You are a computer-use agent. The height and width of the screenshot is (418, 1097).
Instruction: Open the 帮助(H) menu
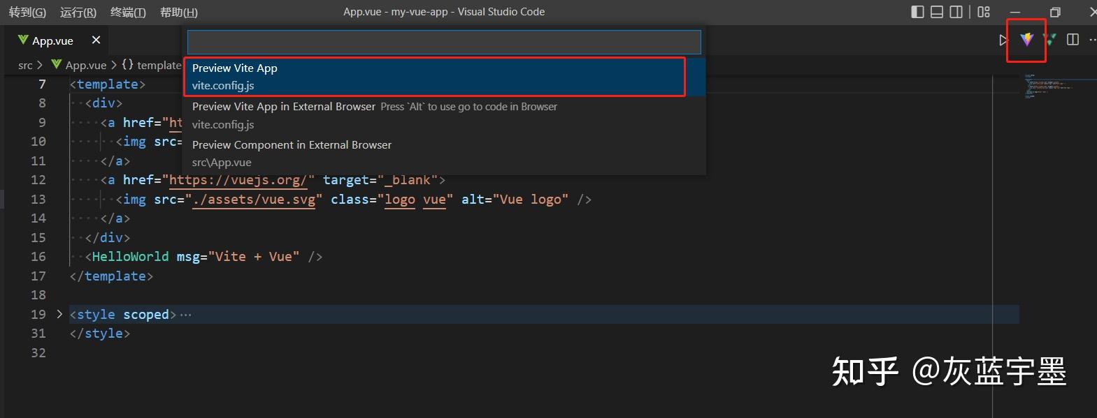point(179,12)
